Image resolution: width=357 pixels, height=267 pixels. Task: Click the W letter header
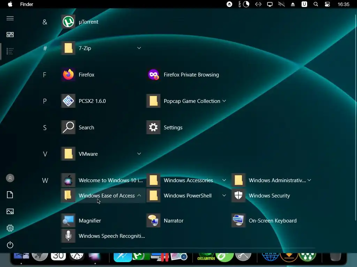(x=45, y=180)
